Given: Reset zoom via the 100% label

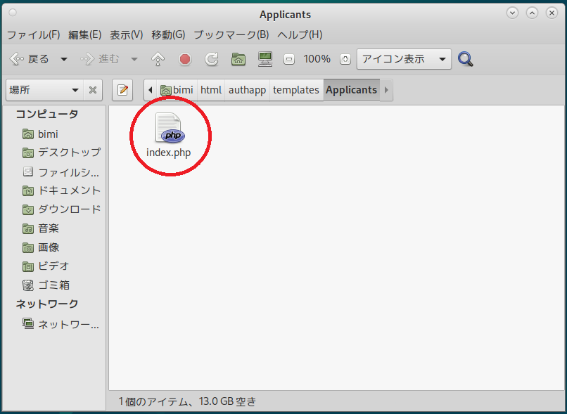Looking at the screenshot, I should [x=317, y=59].
